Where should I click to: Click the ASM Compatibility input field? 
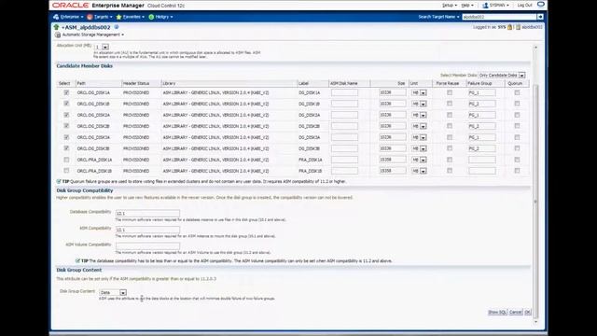pos(147,230)
